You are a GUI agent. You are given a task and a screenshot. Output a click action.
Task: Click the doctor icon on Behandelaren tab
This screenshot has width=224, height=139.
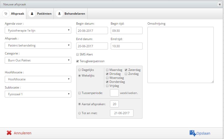point(59,14)
